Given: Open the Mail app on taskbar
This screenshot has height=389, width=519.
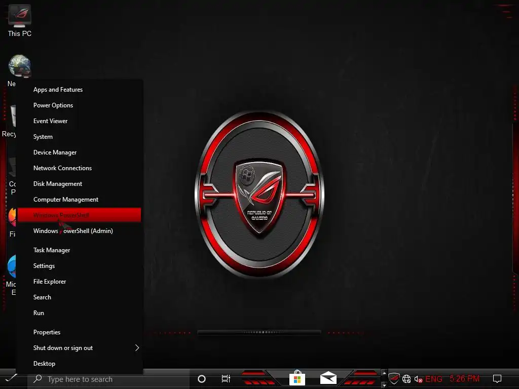Looking at the screenshot, I should 328,378.
